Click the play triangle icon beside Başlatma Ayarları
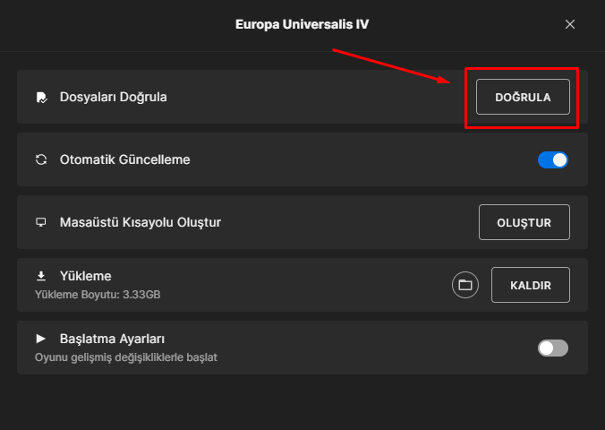The height and width of the screenshot is (430, 605). tap(40, 339)
